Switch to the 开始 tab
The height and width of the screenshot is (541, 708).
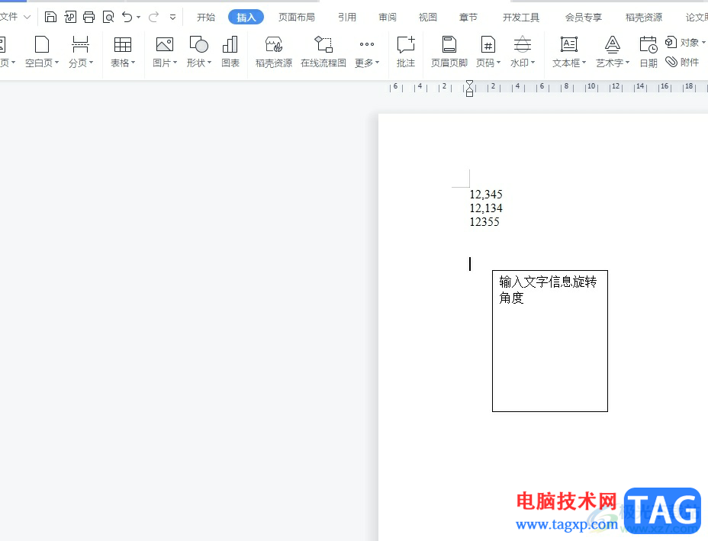[206, 17]
